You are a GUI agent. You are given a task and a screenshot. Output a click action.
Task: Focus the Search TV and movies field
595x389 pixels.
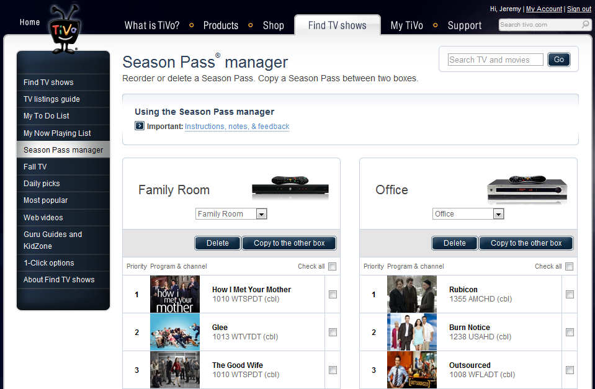point(495,60)
